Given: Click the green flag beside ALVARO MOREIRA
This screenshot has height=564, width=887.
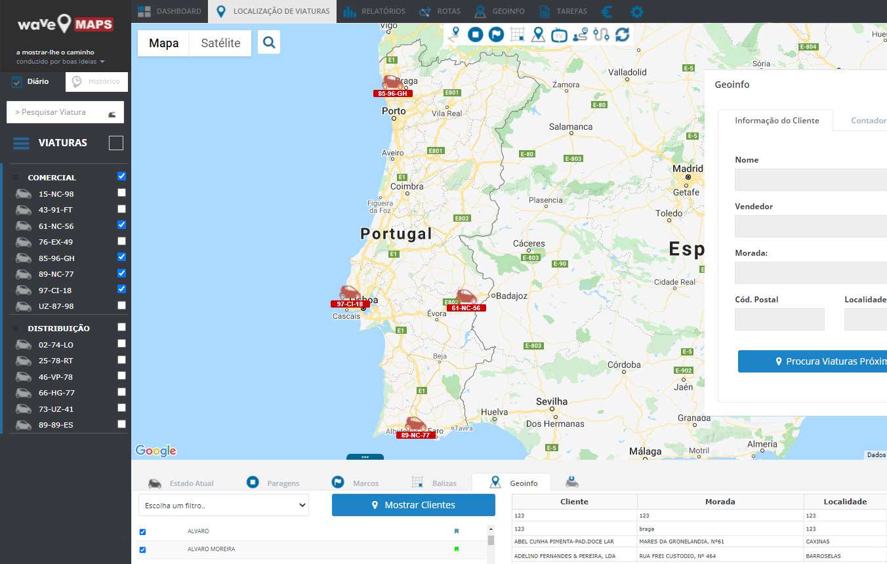Looking at the screenshot, I should pos(457,549).
